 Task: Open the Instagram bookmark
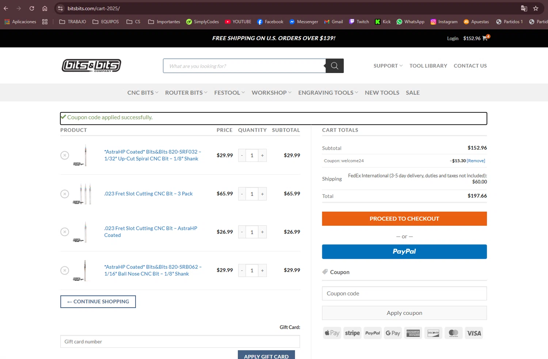click(x=444, y=22)
